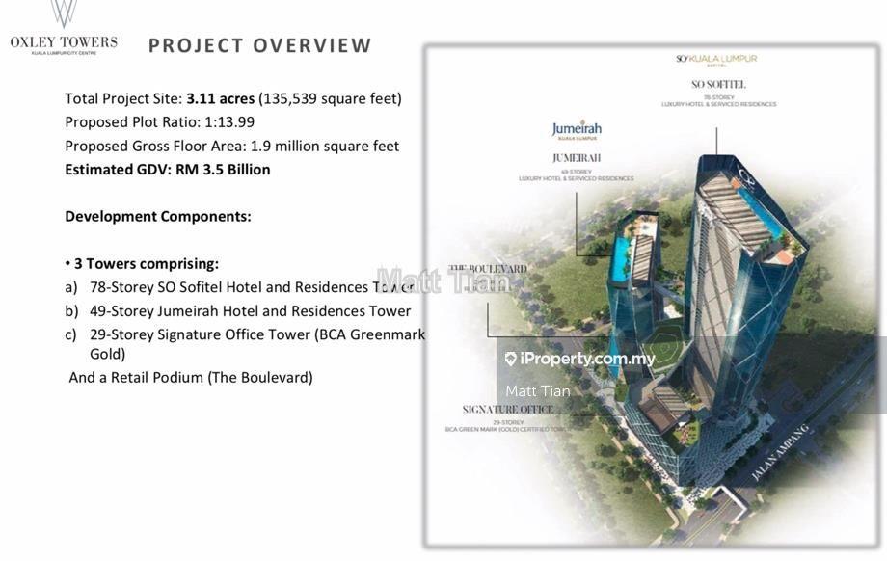Select the 'Estimated GDV: RM 3.5 Billion' line

[x=167, y=169]
